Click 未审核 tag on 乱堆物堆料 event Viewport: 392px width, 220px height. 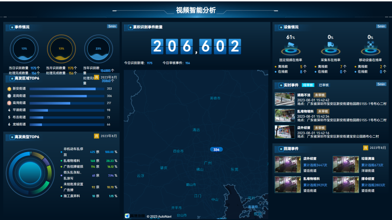(324, 111)
